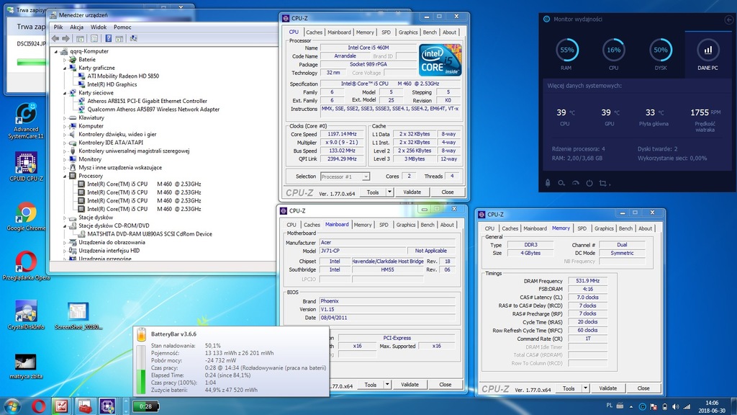Click the PL input language indicator

point(609,405)
